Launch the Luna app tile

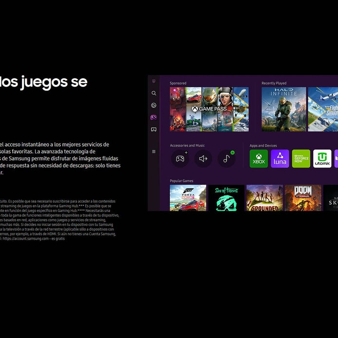point(280,159)
